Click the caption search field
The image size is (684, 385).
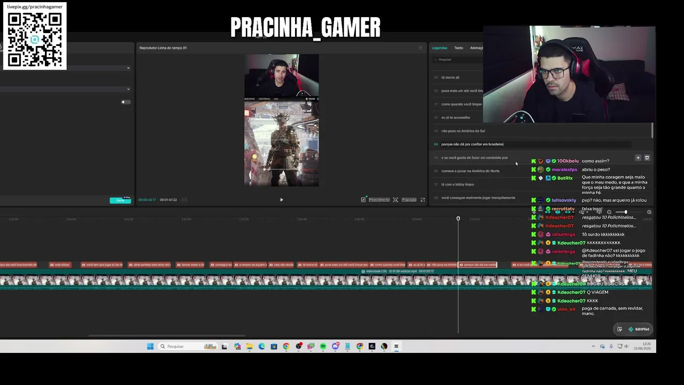[457, 60]
